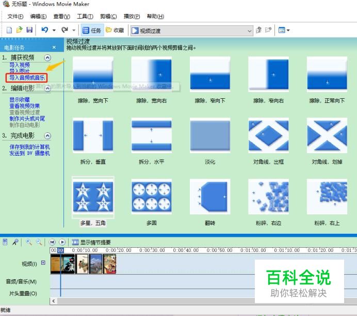Zoom out on the timeline
Image resolution: width=357 pixels, height=316 pixels.
[39, 242]
